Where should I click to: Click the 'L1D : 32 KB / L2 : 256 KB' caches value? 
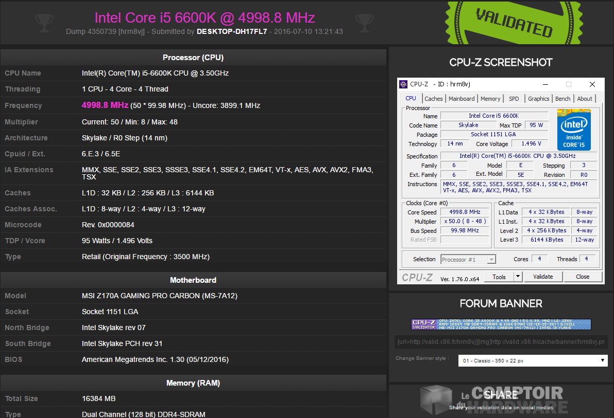click(x=148, y=193)
